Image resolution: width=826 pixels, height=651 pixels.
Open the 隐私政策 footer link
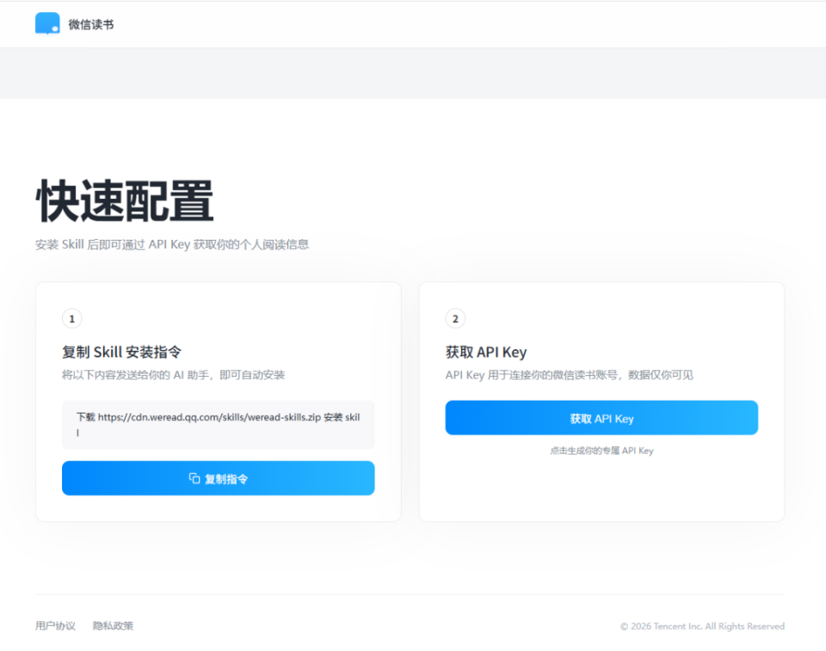[x=114, y=626]
